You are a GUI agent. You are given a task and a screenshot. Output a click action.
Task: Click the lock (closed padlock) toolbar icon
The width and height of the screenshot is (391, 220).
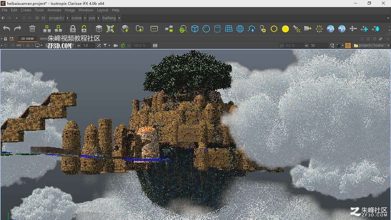73,29
